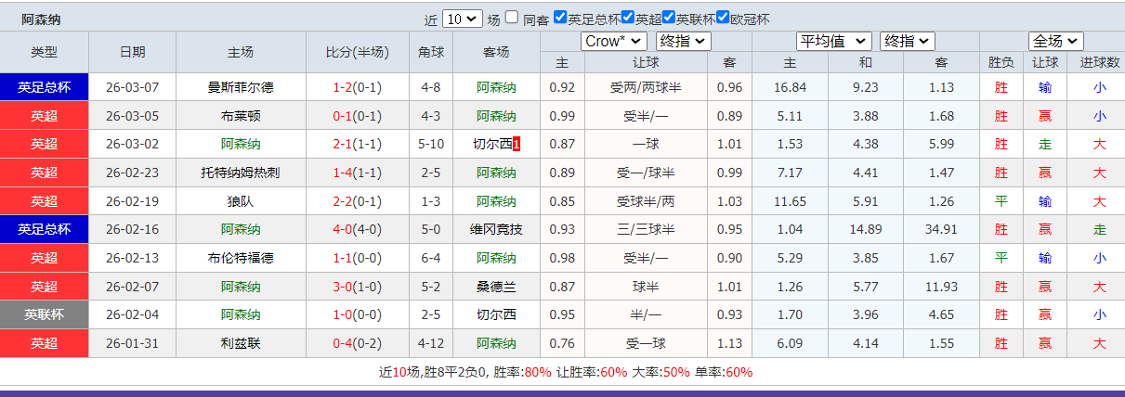
Task: Open the 1-0(0-0) score link
Action: coord(358,314)
